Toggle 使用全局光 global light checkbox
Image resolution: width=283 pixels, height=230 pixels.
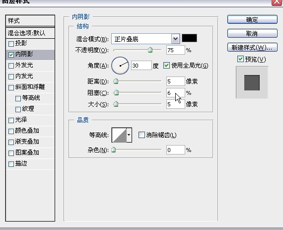166,66
